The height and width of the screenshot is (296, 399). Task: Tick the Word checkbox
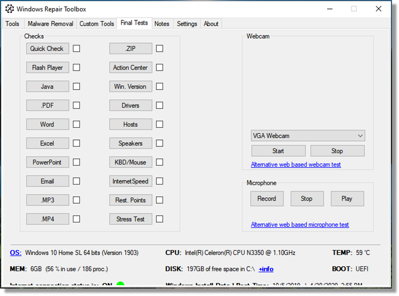(76, 124)
